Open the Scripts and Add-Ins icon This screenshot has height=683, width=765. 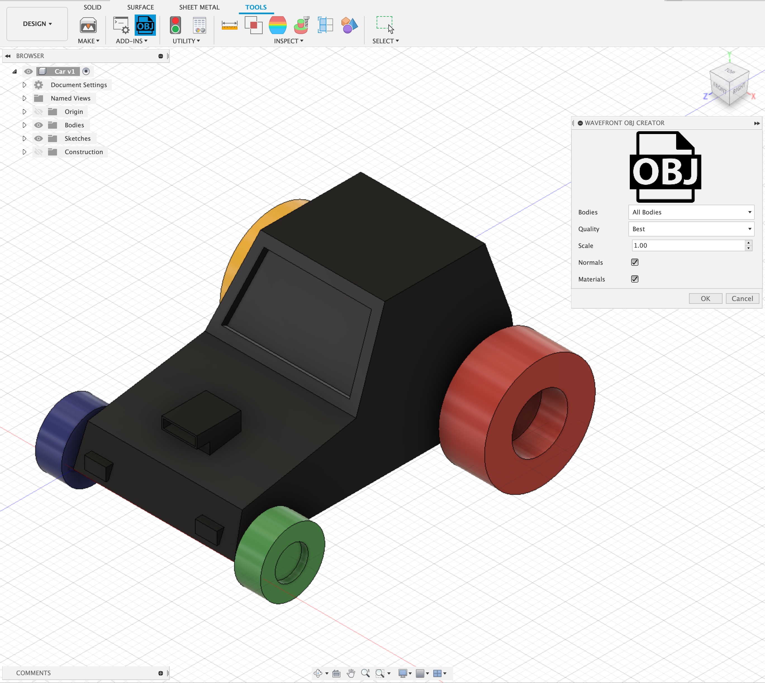point(121,25)
